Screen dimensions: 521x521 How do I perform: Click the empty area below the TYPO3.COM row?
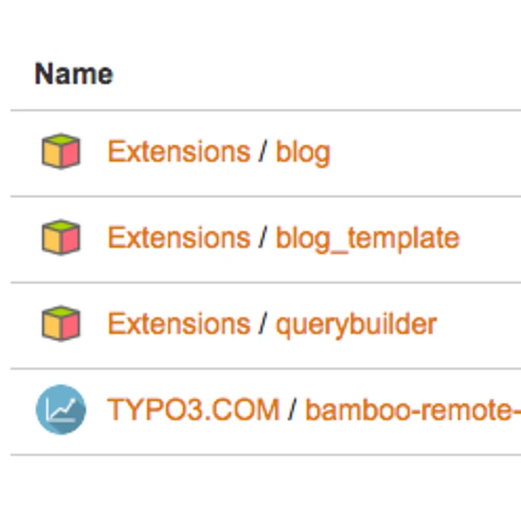point(260,488)
